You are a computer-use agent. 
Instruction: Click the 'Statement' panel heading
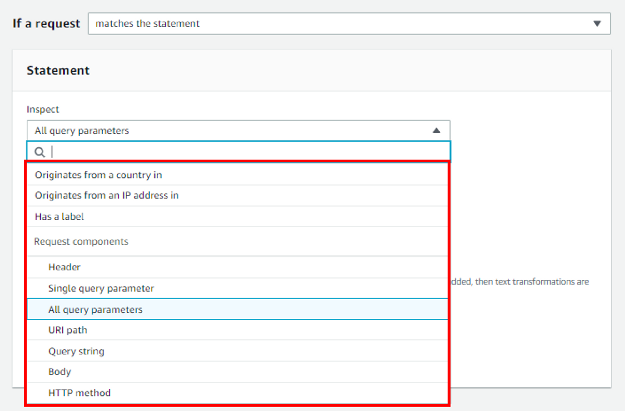58,71
